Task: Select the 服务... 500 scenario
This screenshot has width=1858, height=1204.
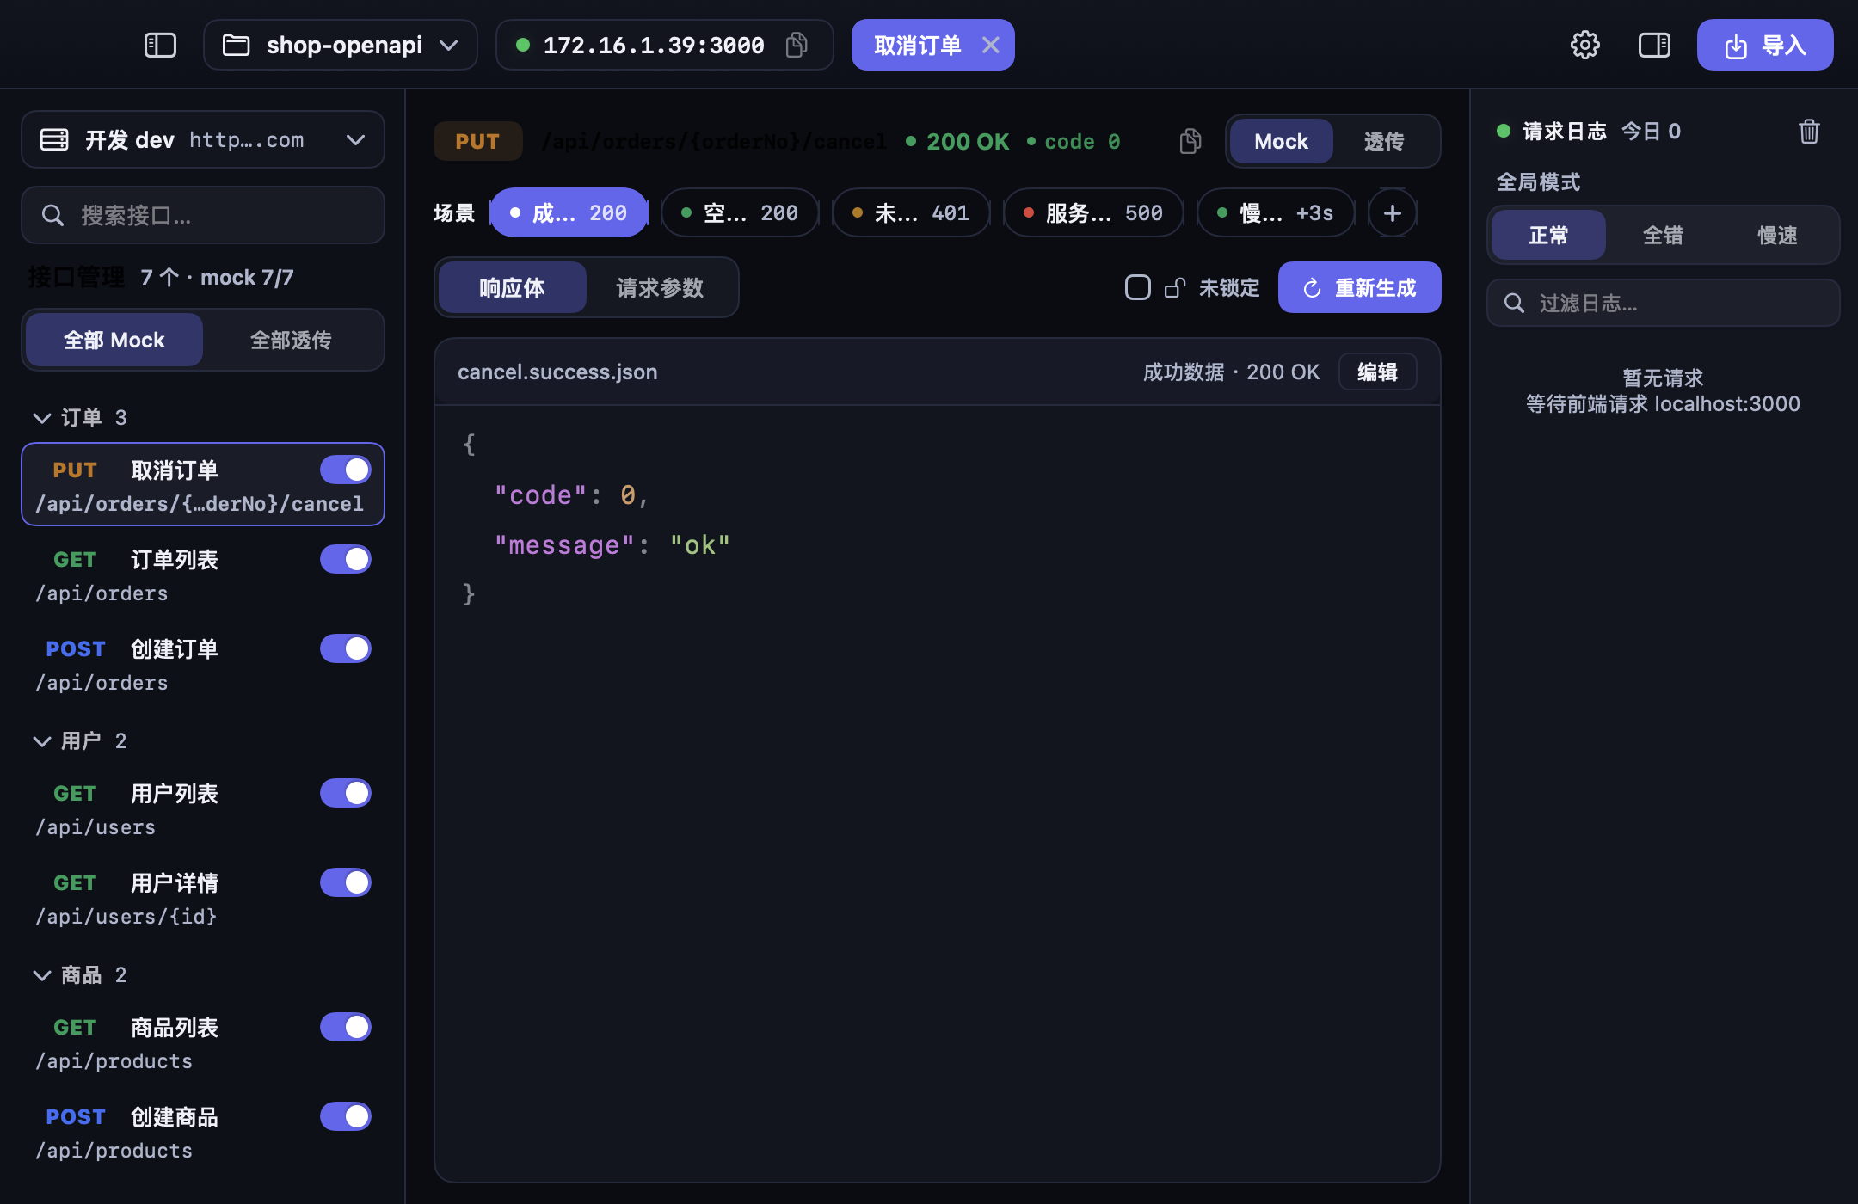Action: 1093,212
